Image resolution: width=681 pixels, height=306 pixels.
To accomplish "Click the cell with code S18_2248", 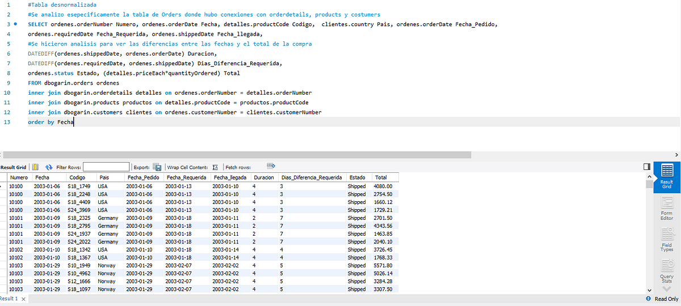I will (x=81, y=194).
